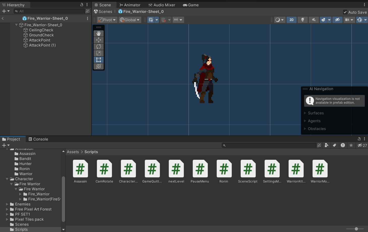Screen dimensions: 368x232
Task: Switch to the Animator tab
Action: point(130,5)
